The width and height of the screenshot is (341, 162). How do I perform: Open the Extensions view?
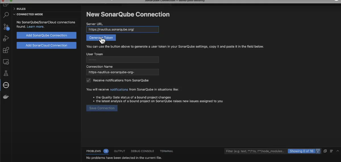6,50
